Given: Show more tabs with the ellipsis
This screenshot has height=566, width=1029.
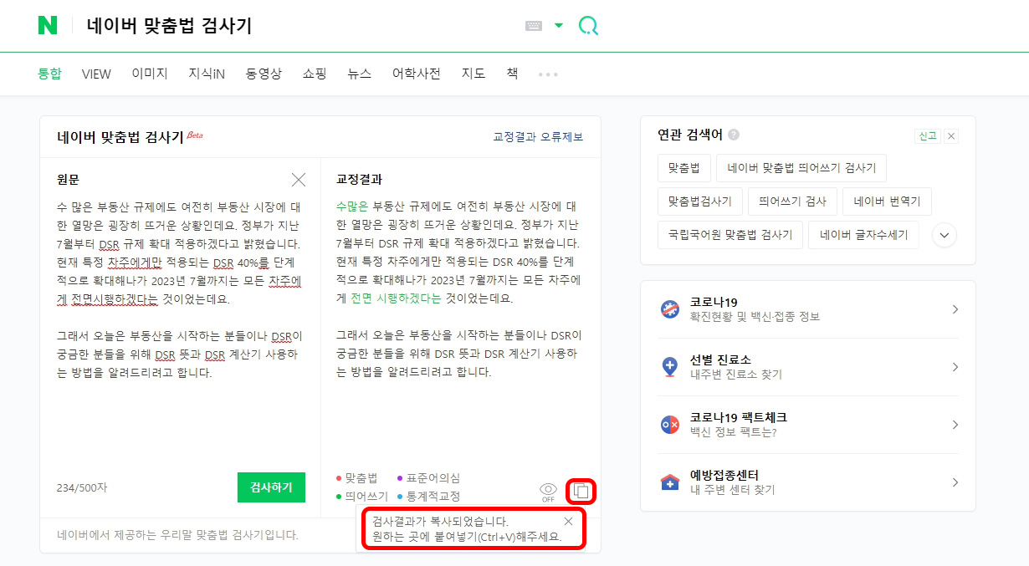Looking at the screenshot, I should point(548,74).
